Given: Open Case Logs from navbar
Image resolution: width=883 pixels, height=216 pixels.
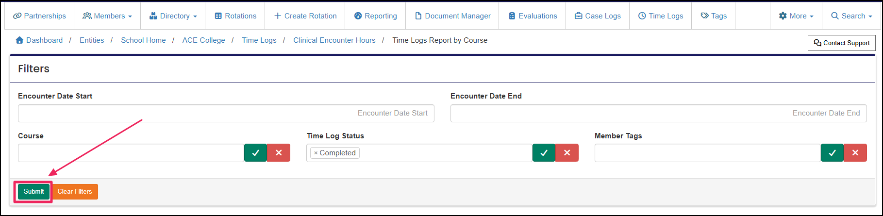Looking at the screenshot, I should click(x=598, y=16).
